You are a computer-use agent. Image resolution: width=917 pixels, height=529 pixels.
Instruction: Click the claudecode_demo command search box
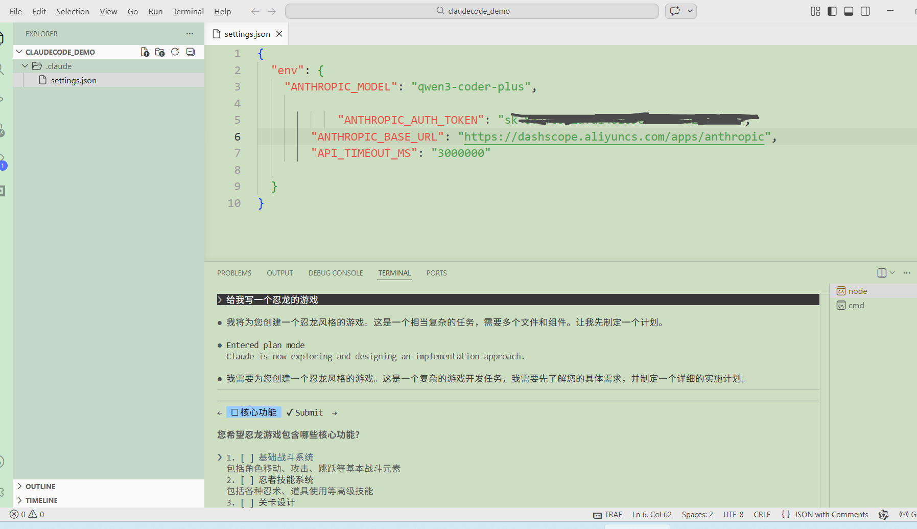472,11
